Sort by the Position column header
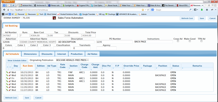 163,67
